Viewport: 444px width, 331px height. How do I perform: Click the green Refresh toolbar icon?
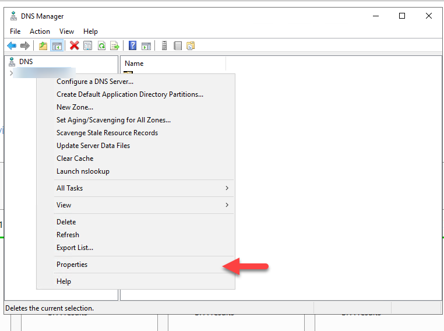101,45
